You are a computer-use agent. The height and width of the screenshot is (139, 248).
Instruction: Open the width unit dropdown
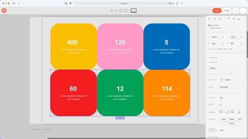(223, 44)
